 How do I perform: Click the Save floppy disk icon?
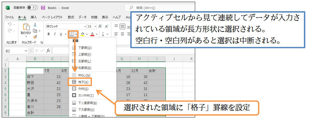coord(43,8)
